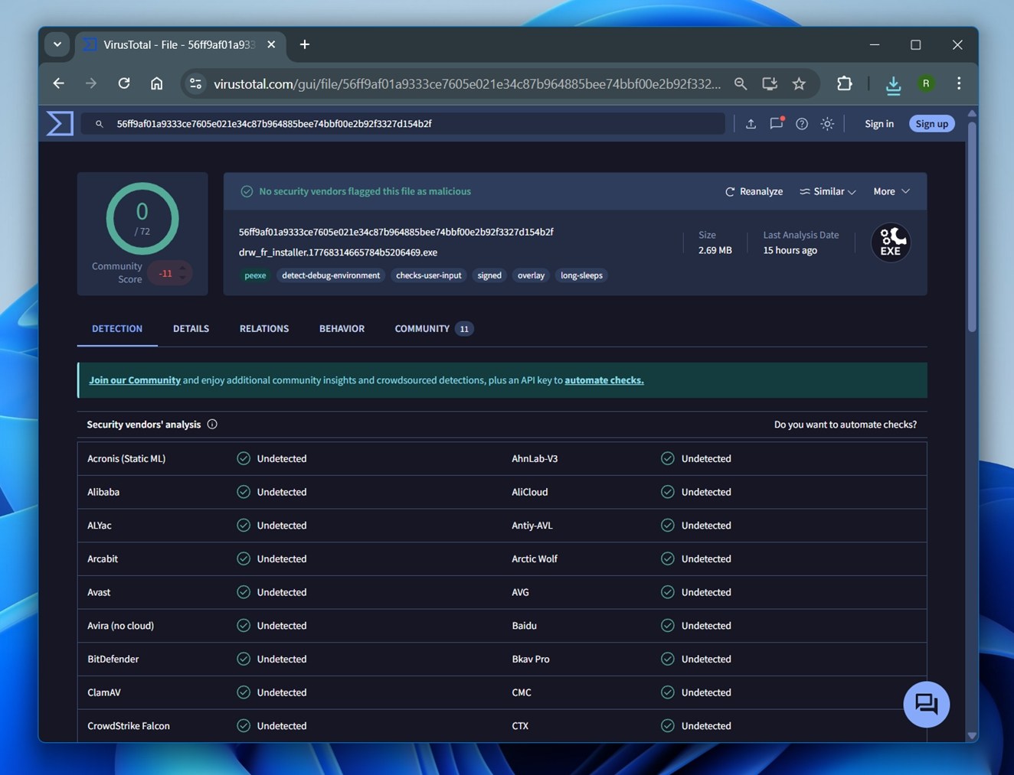Click the VirusTotal logo icon
Screen dimensions: 1014x775
60,123
